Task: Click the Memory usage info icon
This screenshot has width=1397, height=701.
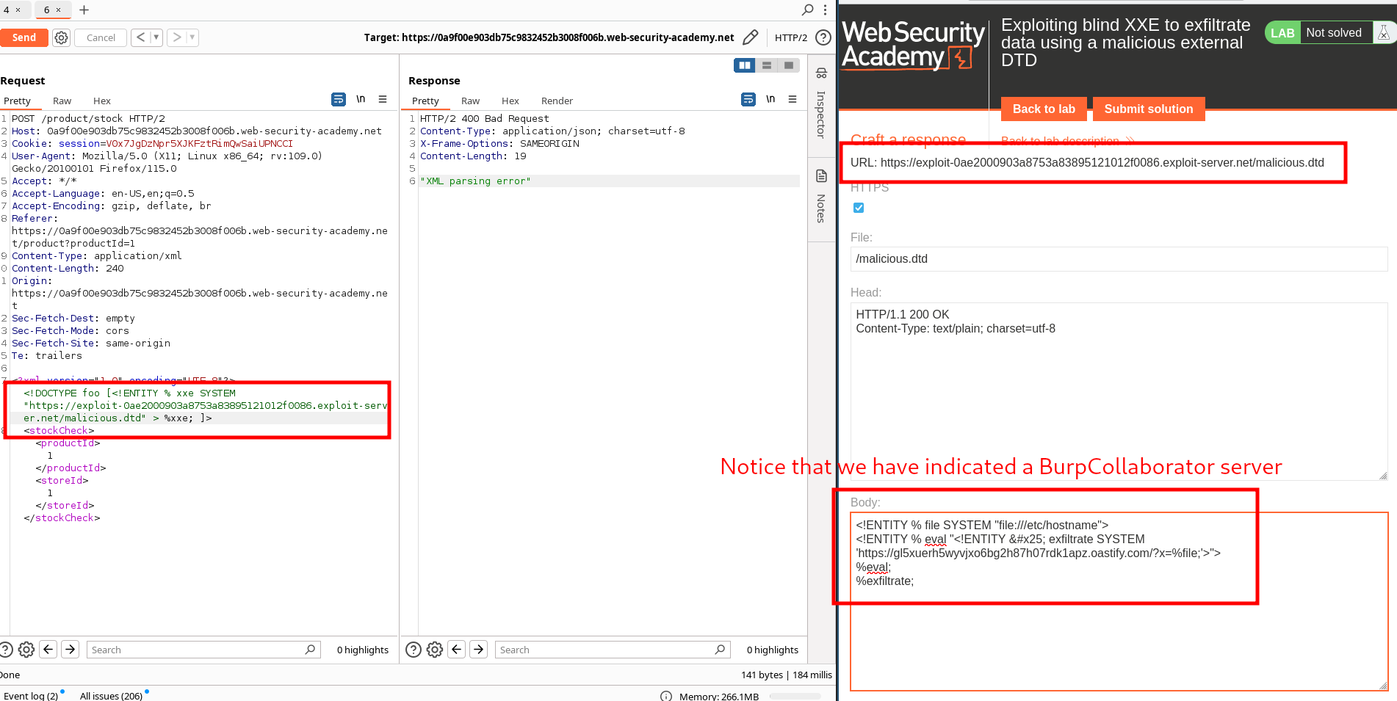Action: point(666,696)
